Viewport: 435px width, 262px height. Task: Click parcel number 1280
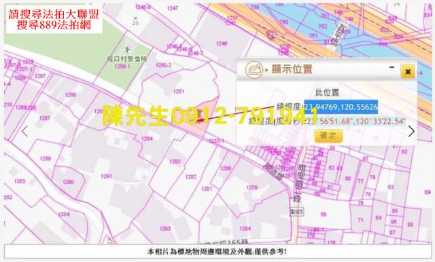(226, 168)
